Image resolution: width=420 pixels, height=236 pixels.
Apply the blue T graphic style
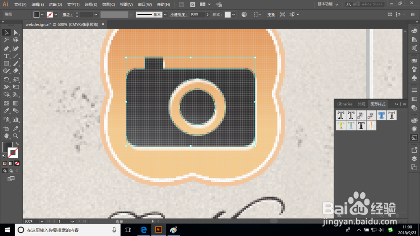coord(381,115)
